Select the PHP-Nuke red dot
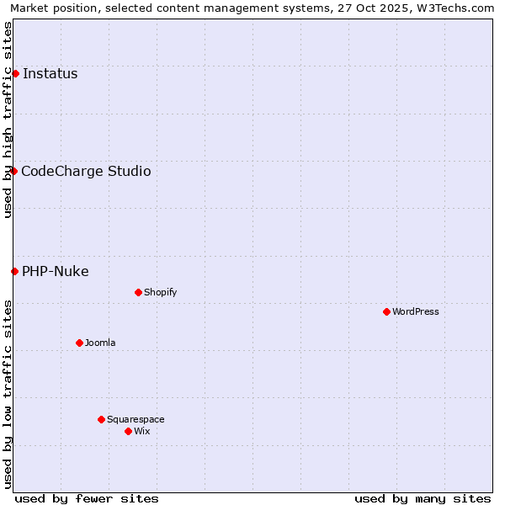This screenshot has width=505, height=505. (14, 271)
